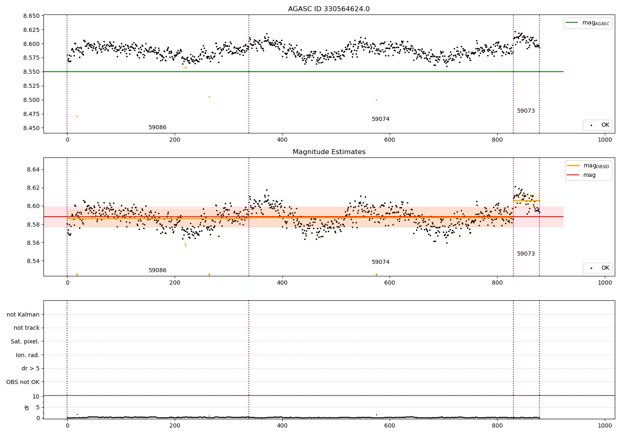Click the 'not track' row label
Viewport: 621px width, 435px height.
click(26, 328)
